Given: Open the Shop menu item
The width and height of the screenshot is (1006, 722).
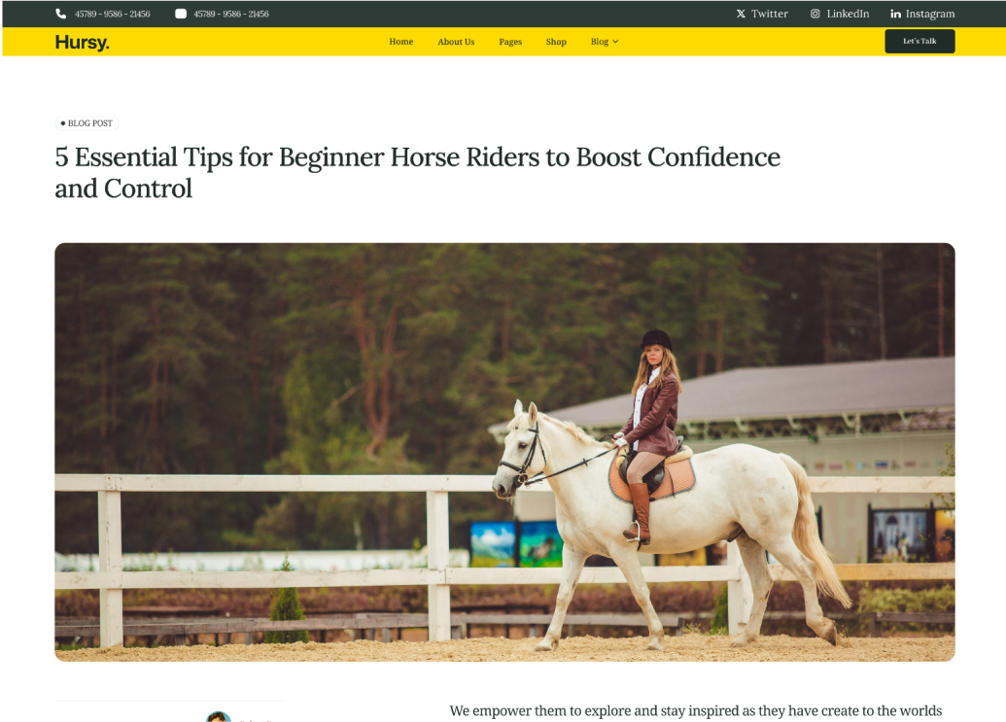Looking at the screenshot, I should click(556, 42).
